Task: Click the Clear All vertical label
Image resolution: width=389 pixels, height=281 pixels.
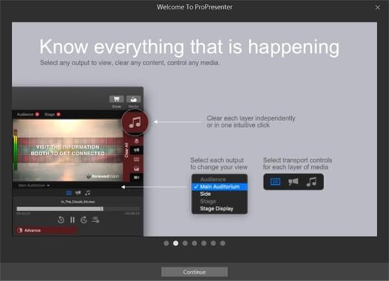Action: (126, 150)
